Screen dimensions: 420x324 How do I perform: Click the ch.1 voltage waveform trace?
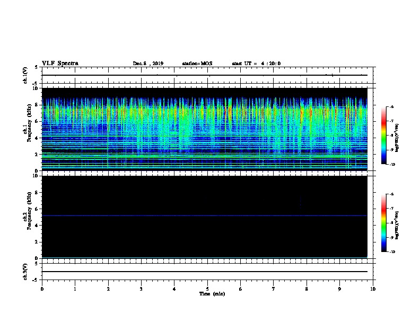(x=205, y=75)
